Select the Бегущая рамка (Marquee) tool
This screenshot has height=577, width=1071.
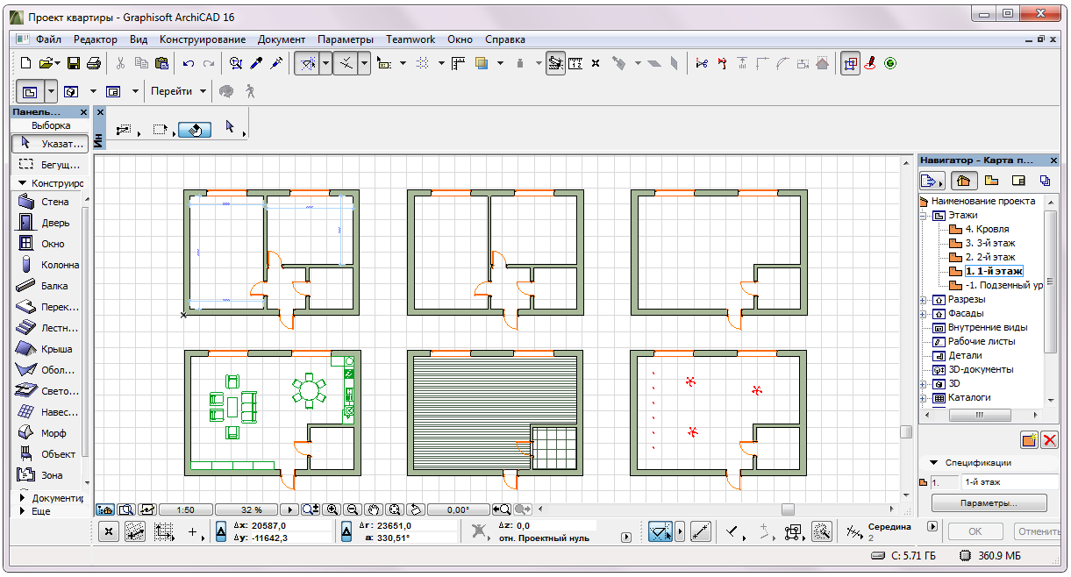tap(49, 164)
